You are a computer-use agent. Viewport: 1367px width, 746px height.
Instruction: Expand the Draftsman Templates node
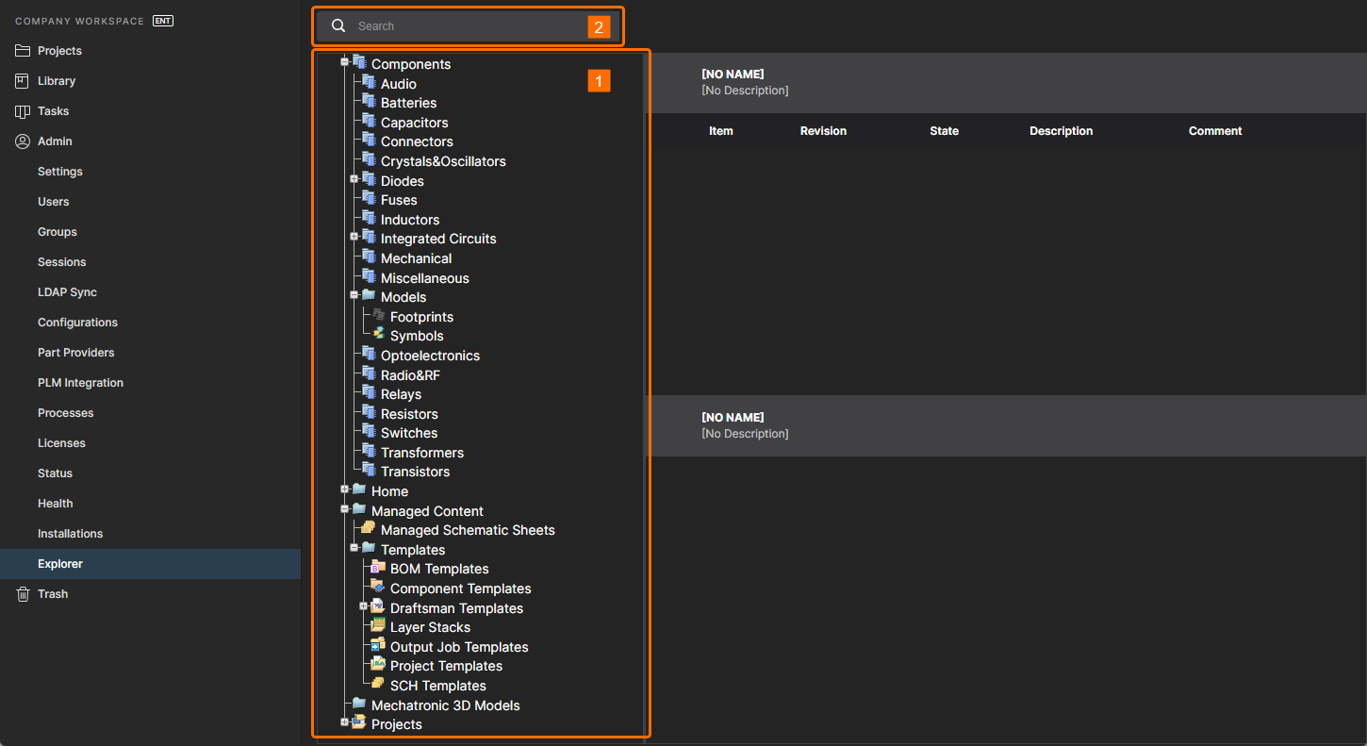(x=364, y=606)
